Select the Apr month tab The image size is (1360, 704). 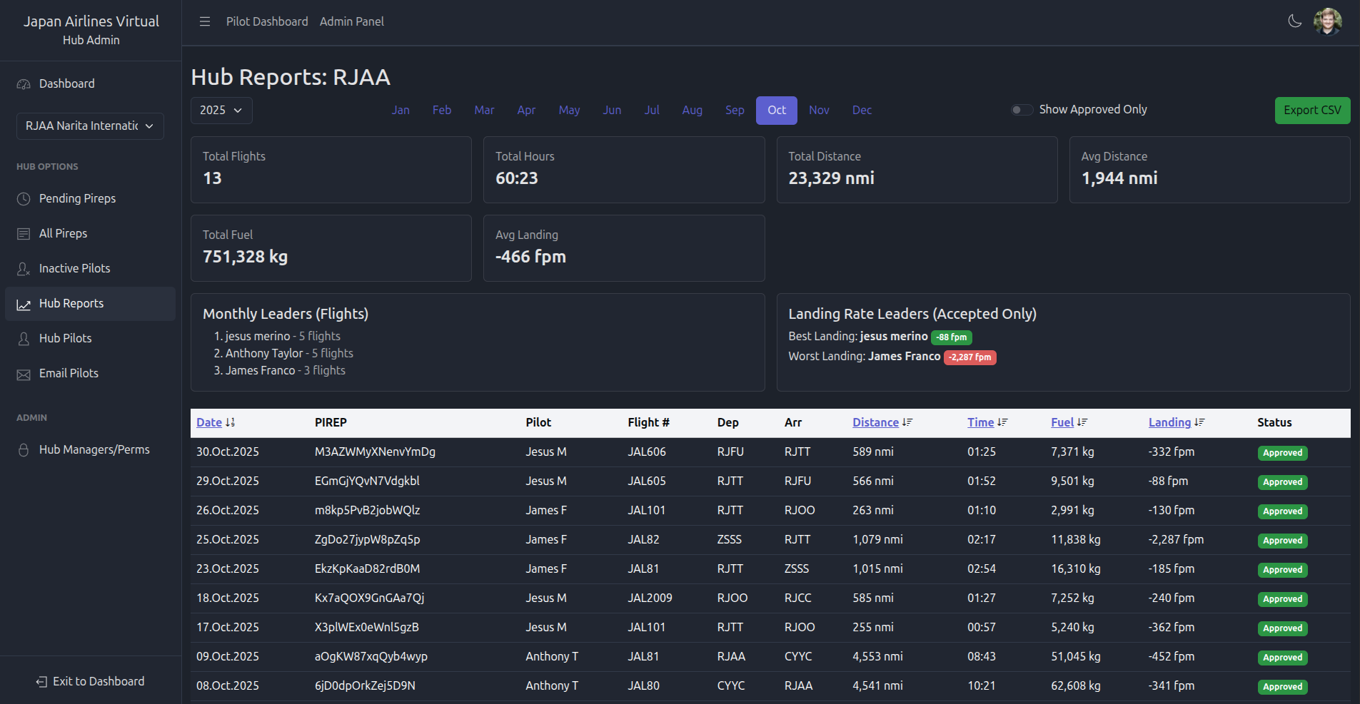coord(526,110)
